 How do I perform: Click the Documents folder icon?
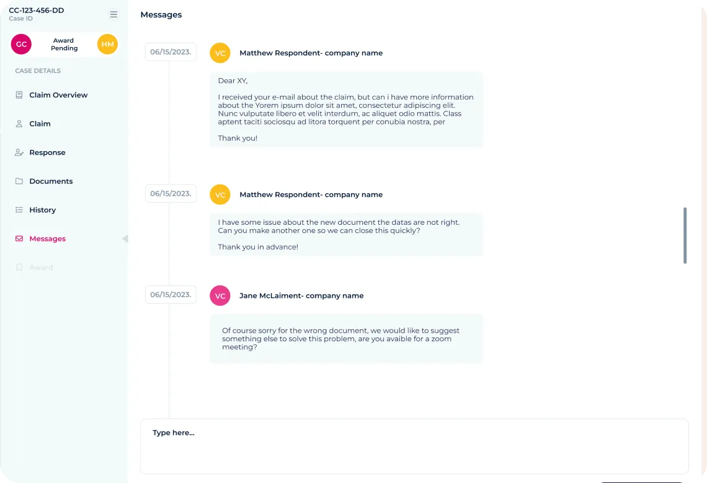coord(19,181)
